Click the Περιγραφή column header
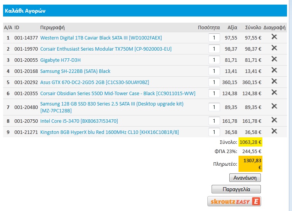This screenshot has width=292, height=211. (52, 28)
